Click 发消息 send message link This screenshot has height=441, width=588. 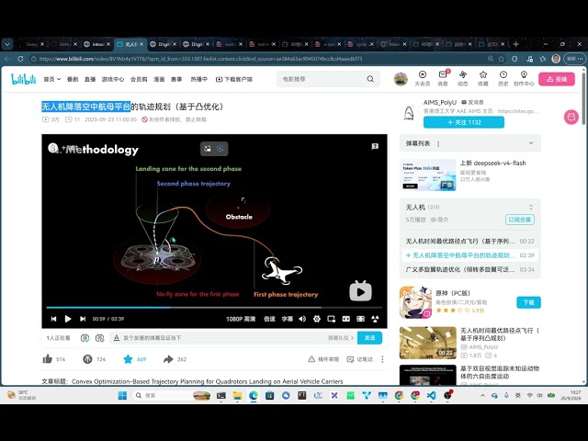[472, 102]
